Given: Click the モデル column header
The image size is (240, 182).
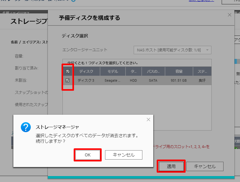Looking at the screenshot, I should point(113,71).
